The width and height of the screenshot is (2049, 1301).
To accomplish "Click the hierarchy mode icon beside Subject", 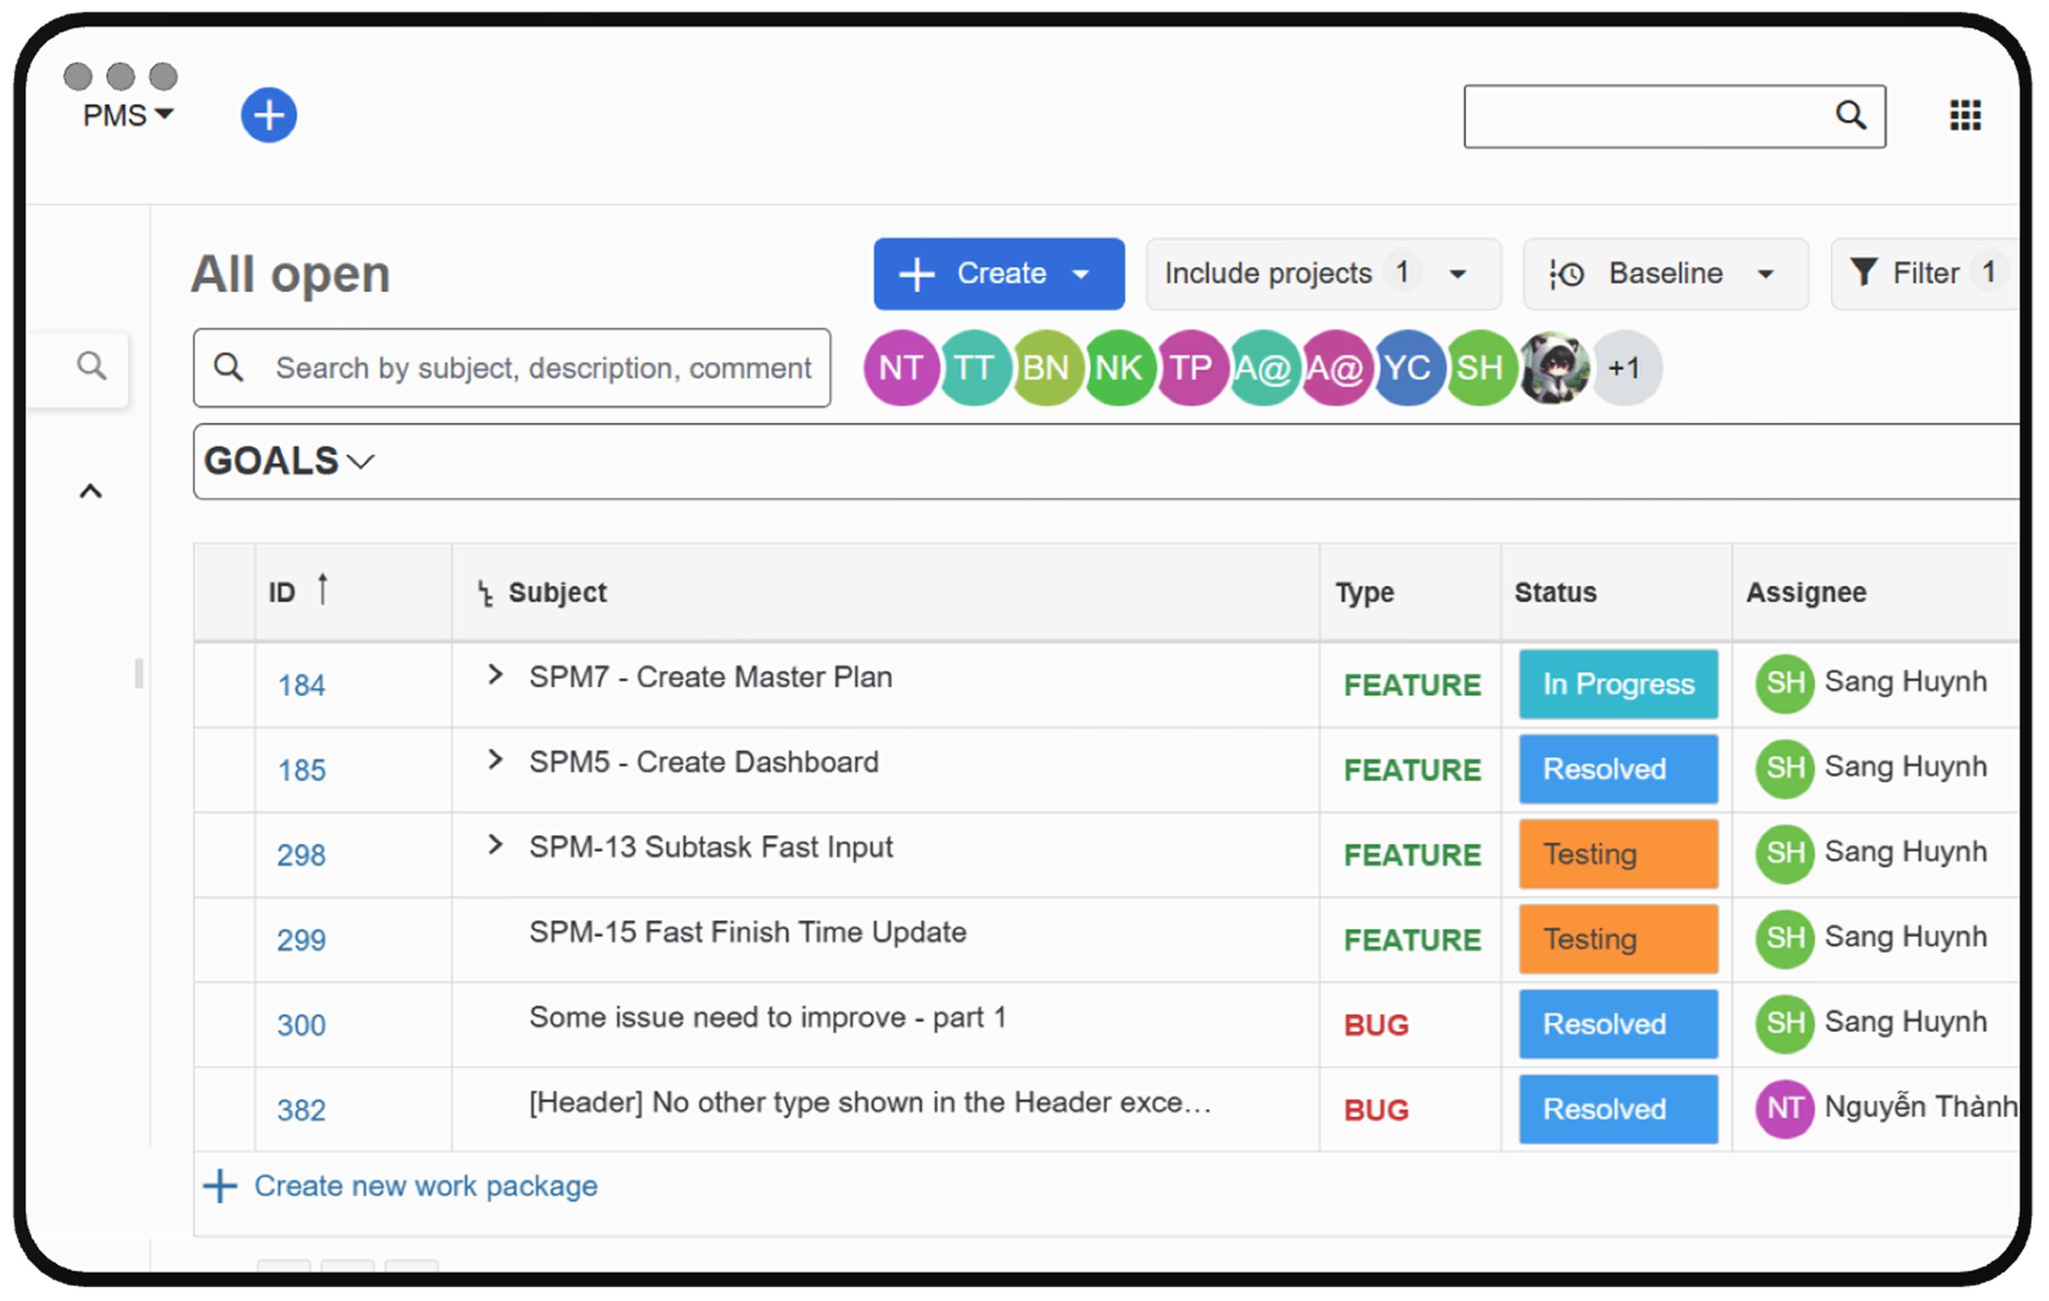I will pos(485,593).
